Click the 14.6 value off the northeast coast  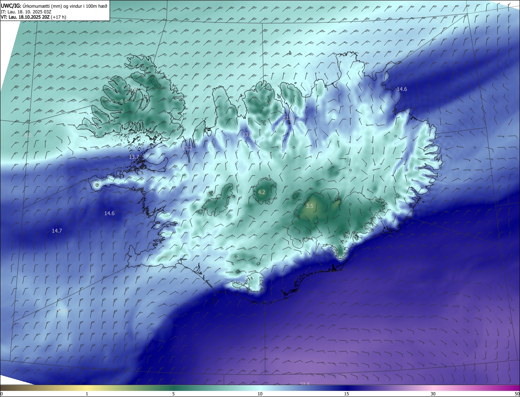(402, 89)
